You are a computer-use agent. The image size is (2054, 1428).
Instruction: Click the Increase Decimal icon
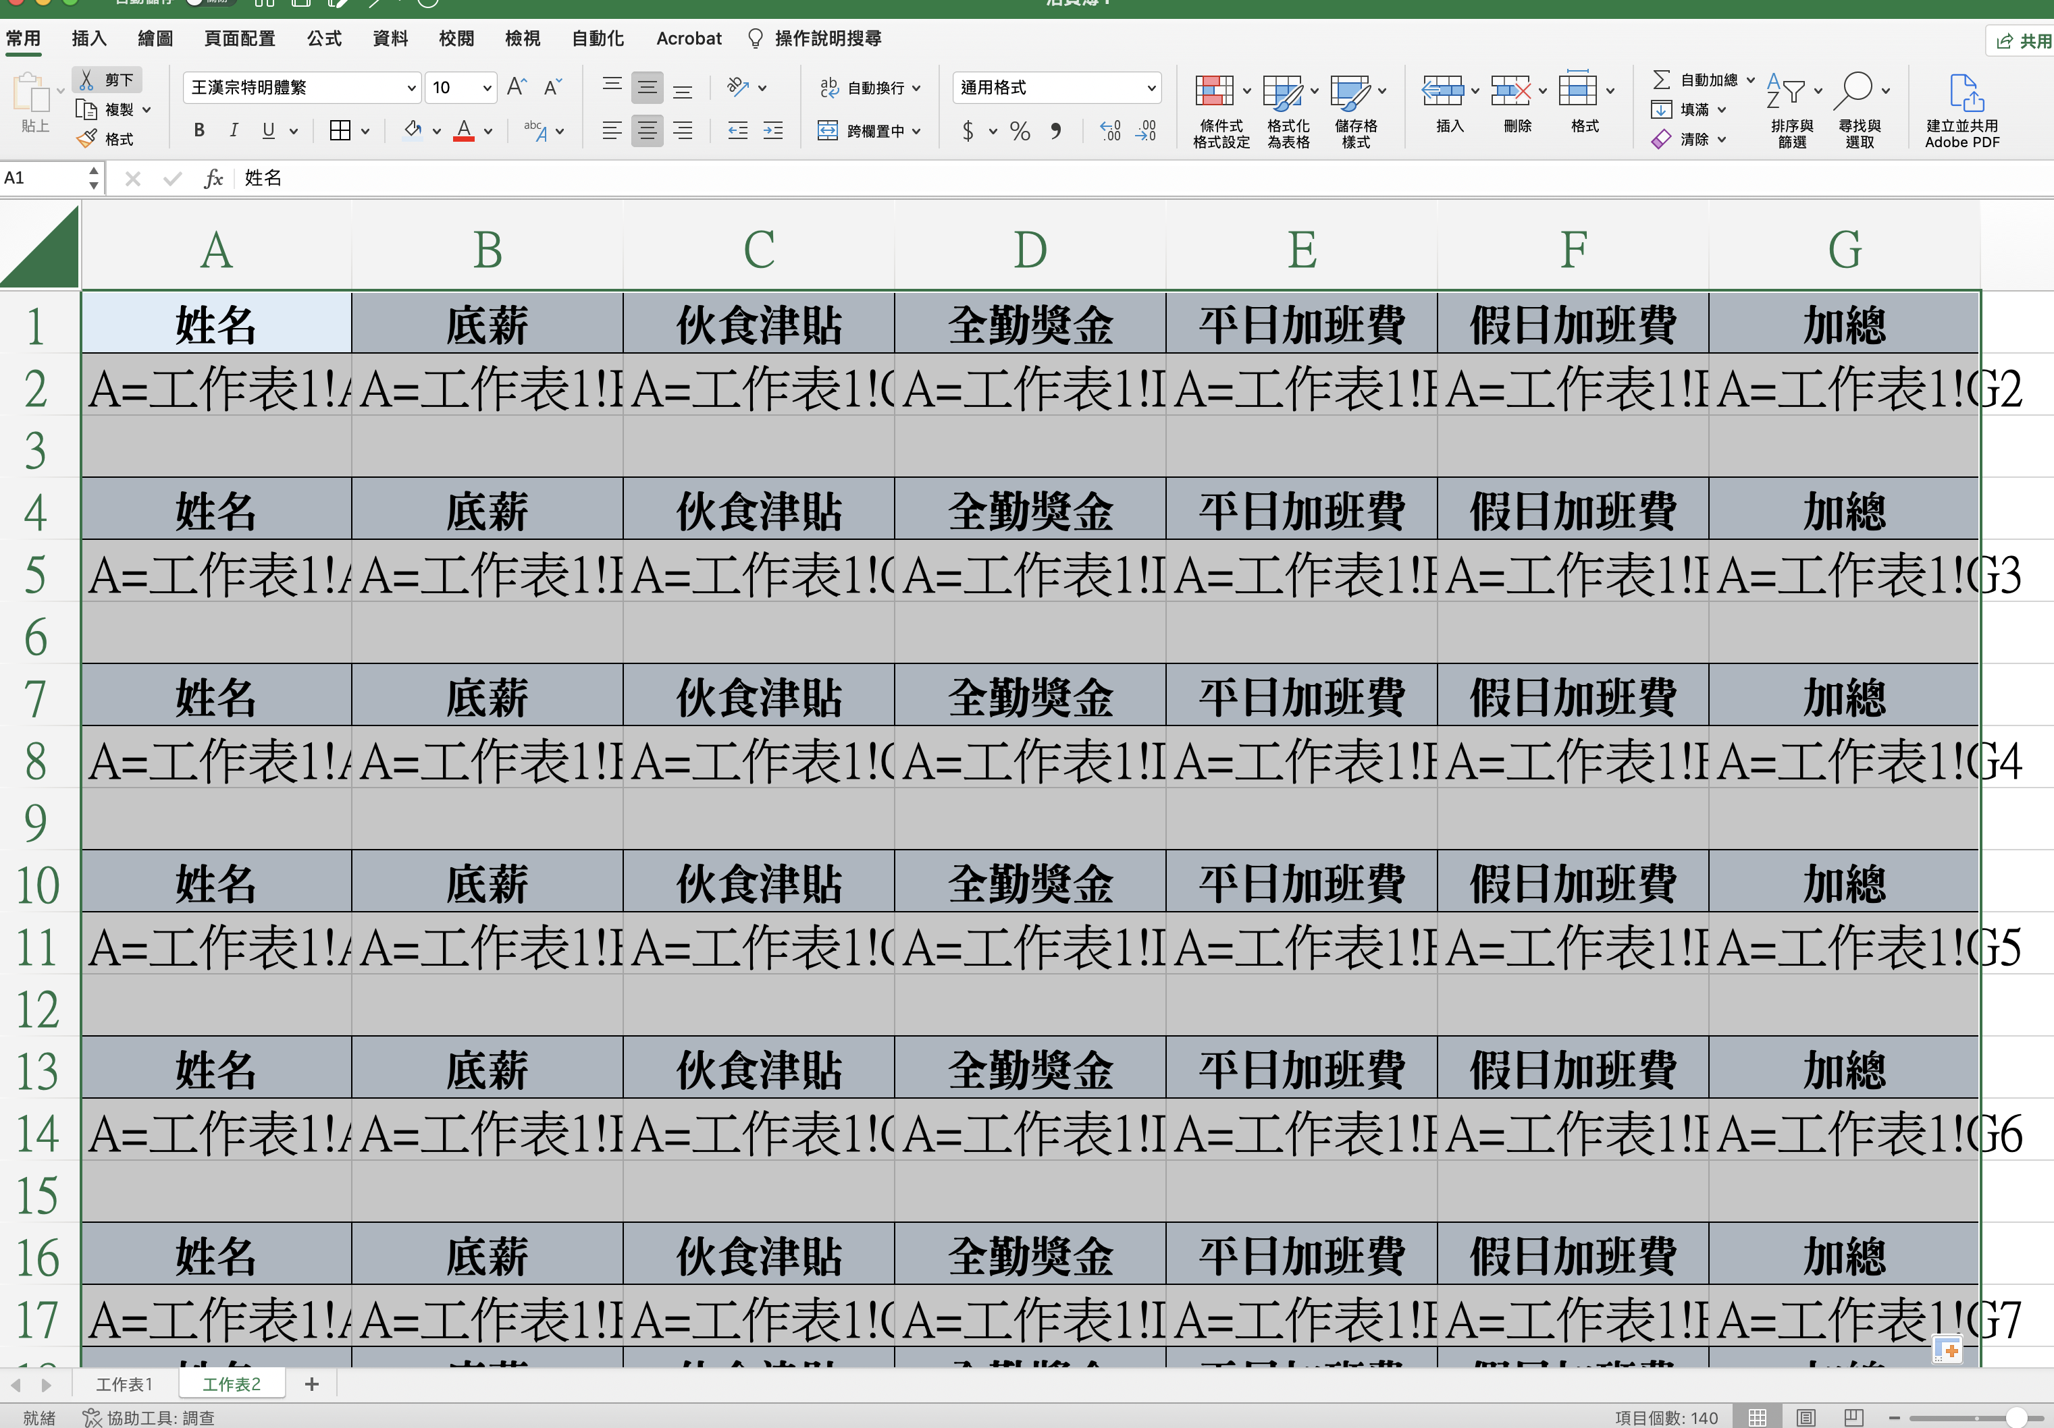pos(1110,132)
